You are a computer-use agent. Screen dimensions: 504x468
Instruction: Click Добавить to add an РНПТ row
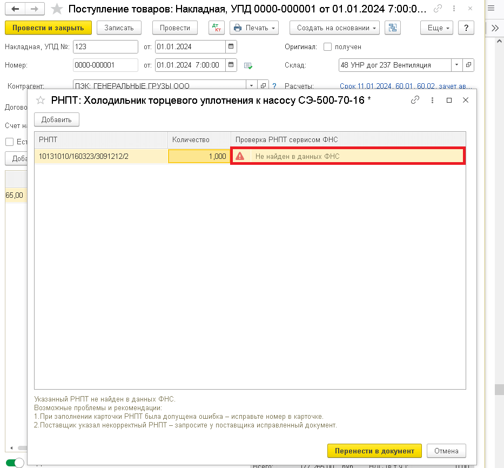pos(57,119)
